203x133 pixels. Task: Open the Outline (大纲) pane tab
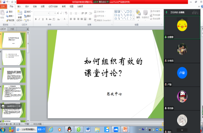tap(12, 29)
